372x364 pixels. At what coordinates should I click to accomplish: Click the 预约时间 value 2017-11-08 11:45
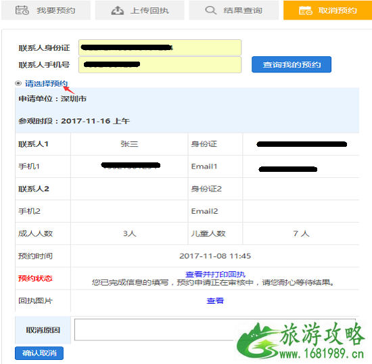click(215, 256)
